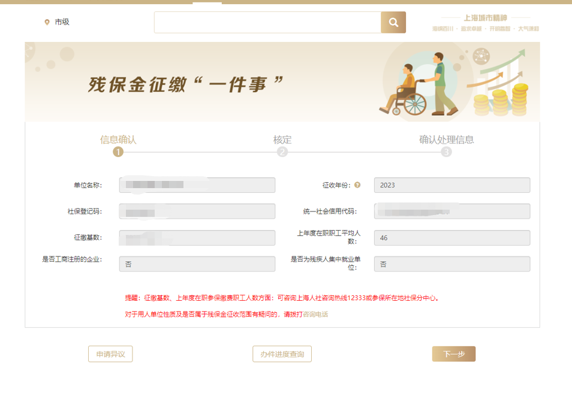
Task: Switch to the 信息确认 step tab
Action: tap(118, 140)
